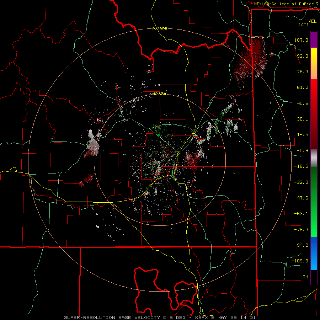Click the -63.1 velocity scale value
This screenshot has width=320, height=320.
(301, 213)
